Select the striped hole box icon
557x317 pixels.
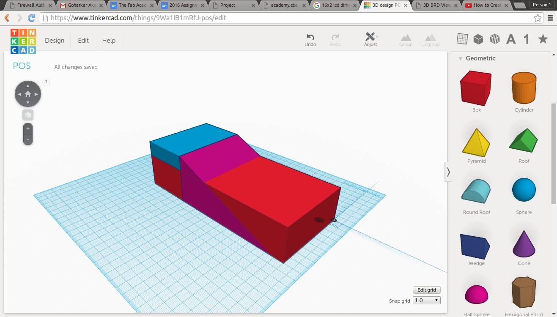495,39
